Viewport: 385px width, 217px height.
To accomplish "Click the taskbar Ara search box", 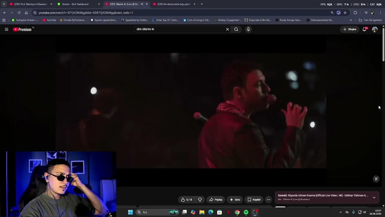I will 158,212.
